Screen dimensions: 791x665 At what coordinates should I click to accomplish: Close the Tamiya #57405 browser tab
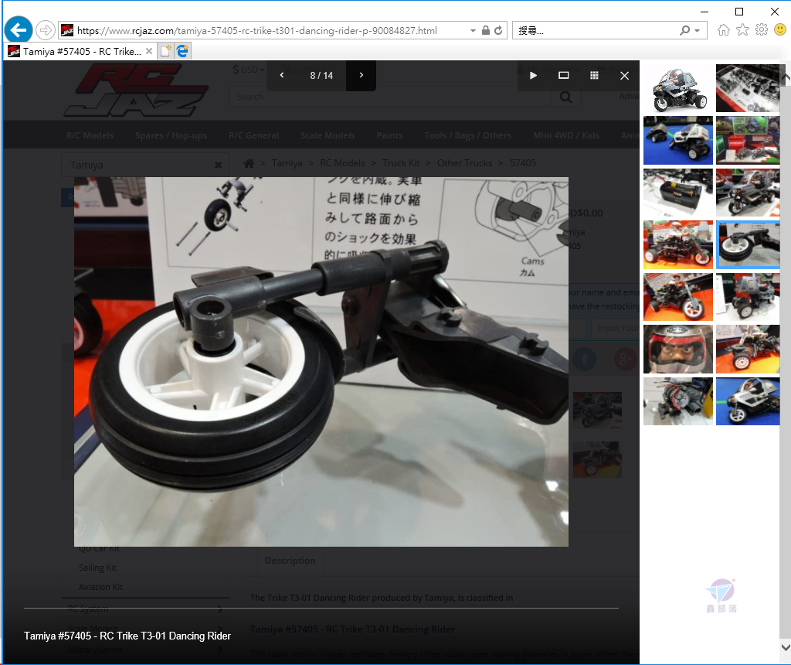click(x=149, y=51)
